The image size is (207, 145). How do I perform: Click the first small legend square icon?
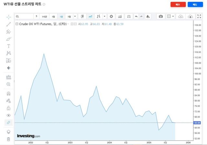72,24
